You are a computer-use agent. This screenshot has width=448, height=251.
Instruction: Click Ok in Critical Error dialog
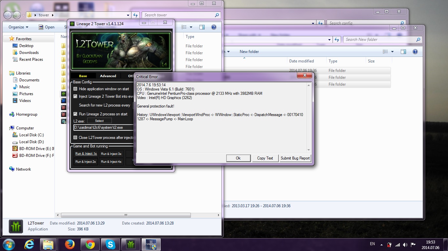click(x=238, y=158)
